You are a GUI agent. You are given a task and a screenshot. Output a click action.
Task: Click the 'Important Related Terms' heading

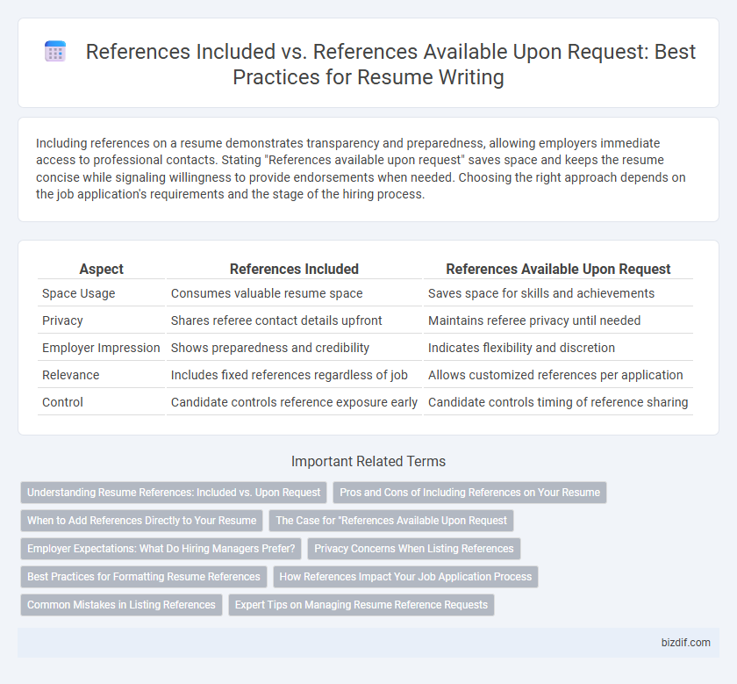[x=368, y=462]
